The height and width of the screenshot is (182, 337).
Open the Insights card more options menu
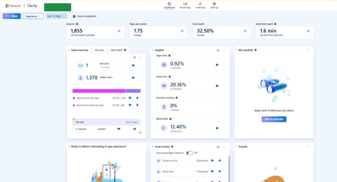tap(224, 50)
